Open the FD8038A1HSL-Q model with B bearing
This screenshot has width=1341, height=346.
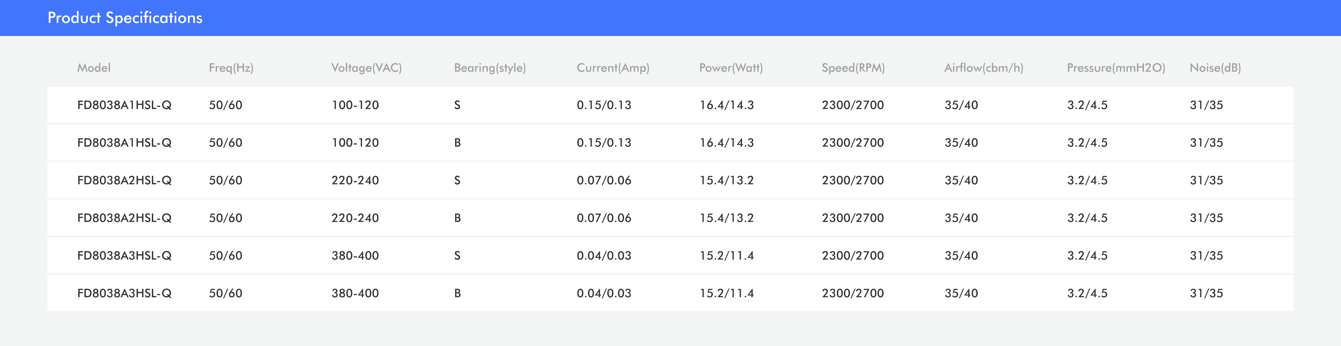(124, 143)
